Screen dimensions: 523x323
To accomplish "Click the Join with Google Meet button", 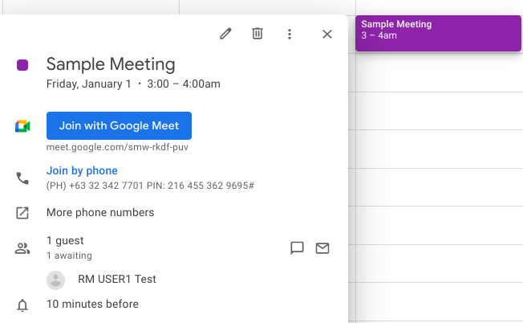I will tap(119, 126).
